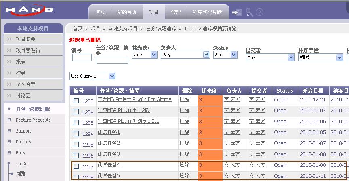Switch to the 首页 tab

click(100, 12)
